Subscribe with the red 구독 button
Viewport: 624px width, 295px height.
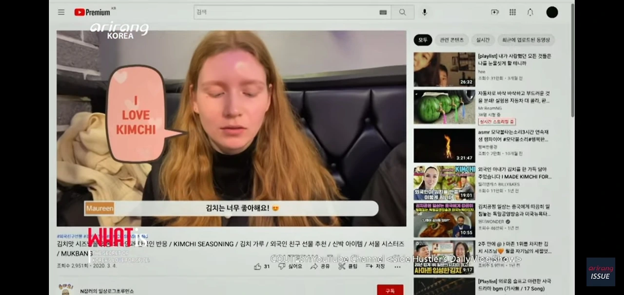[390, 291]
